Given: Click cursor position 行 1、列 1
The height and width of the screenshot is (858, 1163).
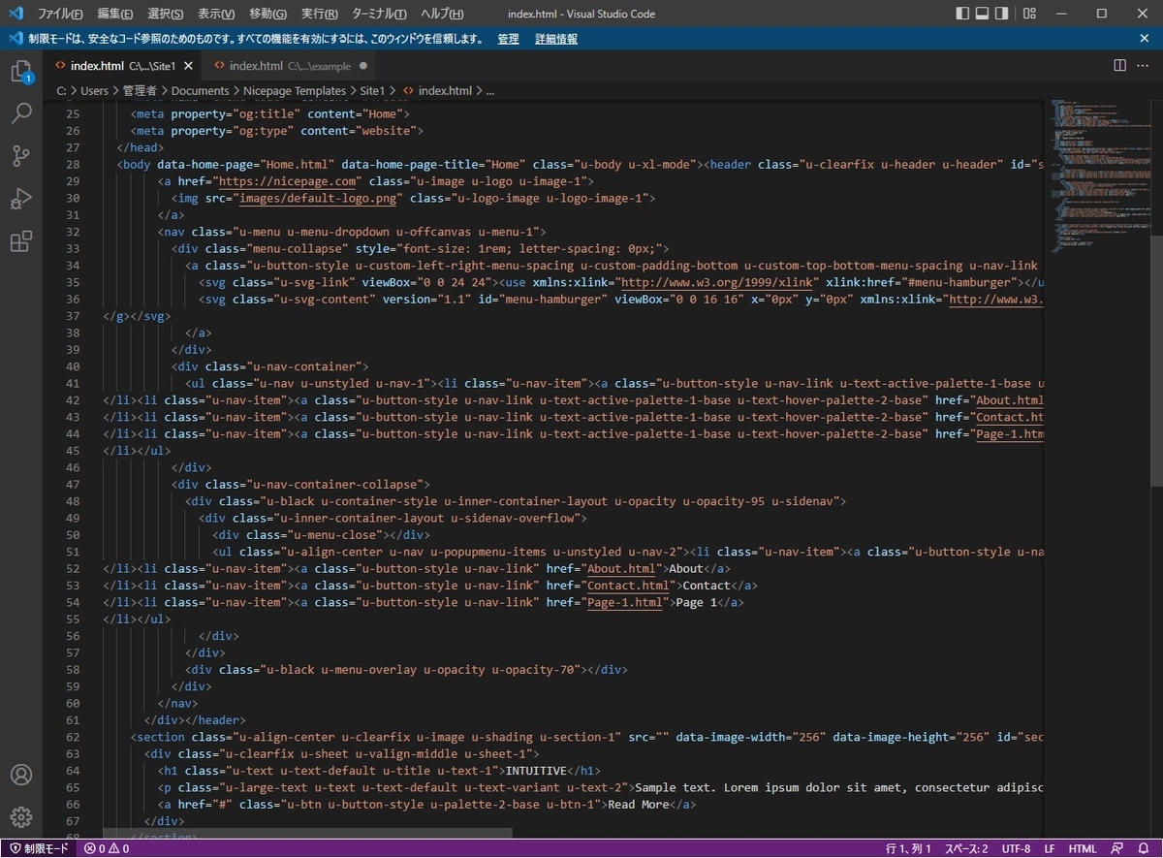Looking at the screenshot, I should click(x=908, y=848).
